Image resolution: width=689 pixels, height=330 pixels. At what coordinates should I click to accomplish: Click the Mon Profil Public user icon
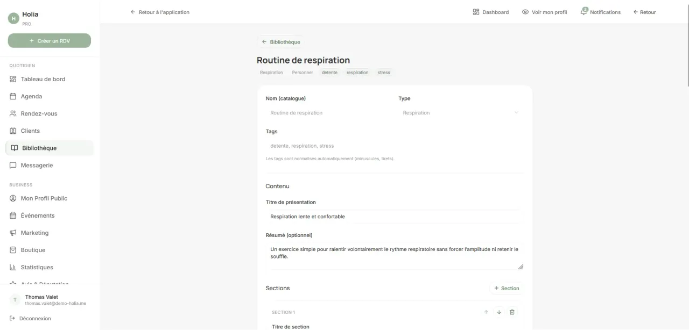click(13, 198)
